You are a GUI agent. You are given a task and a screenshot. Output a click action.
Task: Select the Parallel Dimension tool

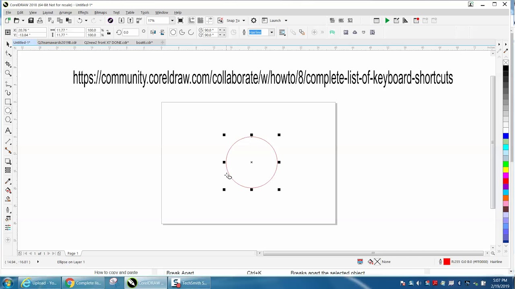point(8,141)
